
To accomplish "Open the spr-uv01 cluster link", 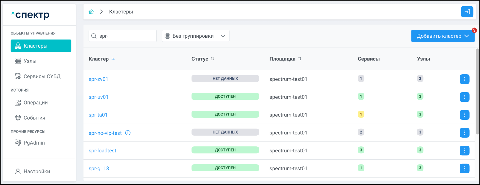I will (x=98, y=97).
